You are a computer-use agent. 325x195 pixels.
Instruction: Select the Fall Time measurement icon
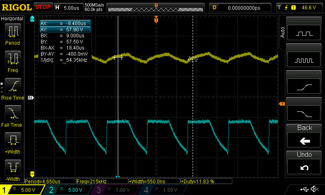coord(13,113)
